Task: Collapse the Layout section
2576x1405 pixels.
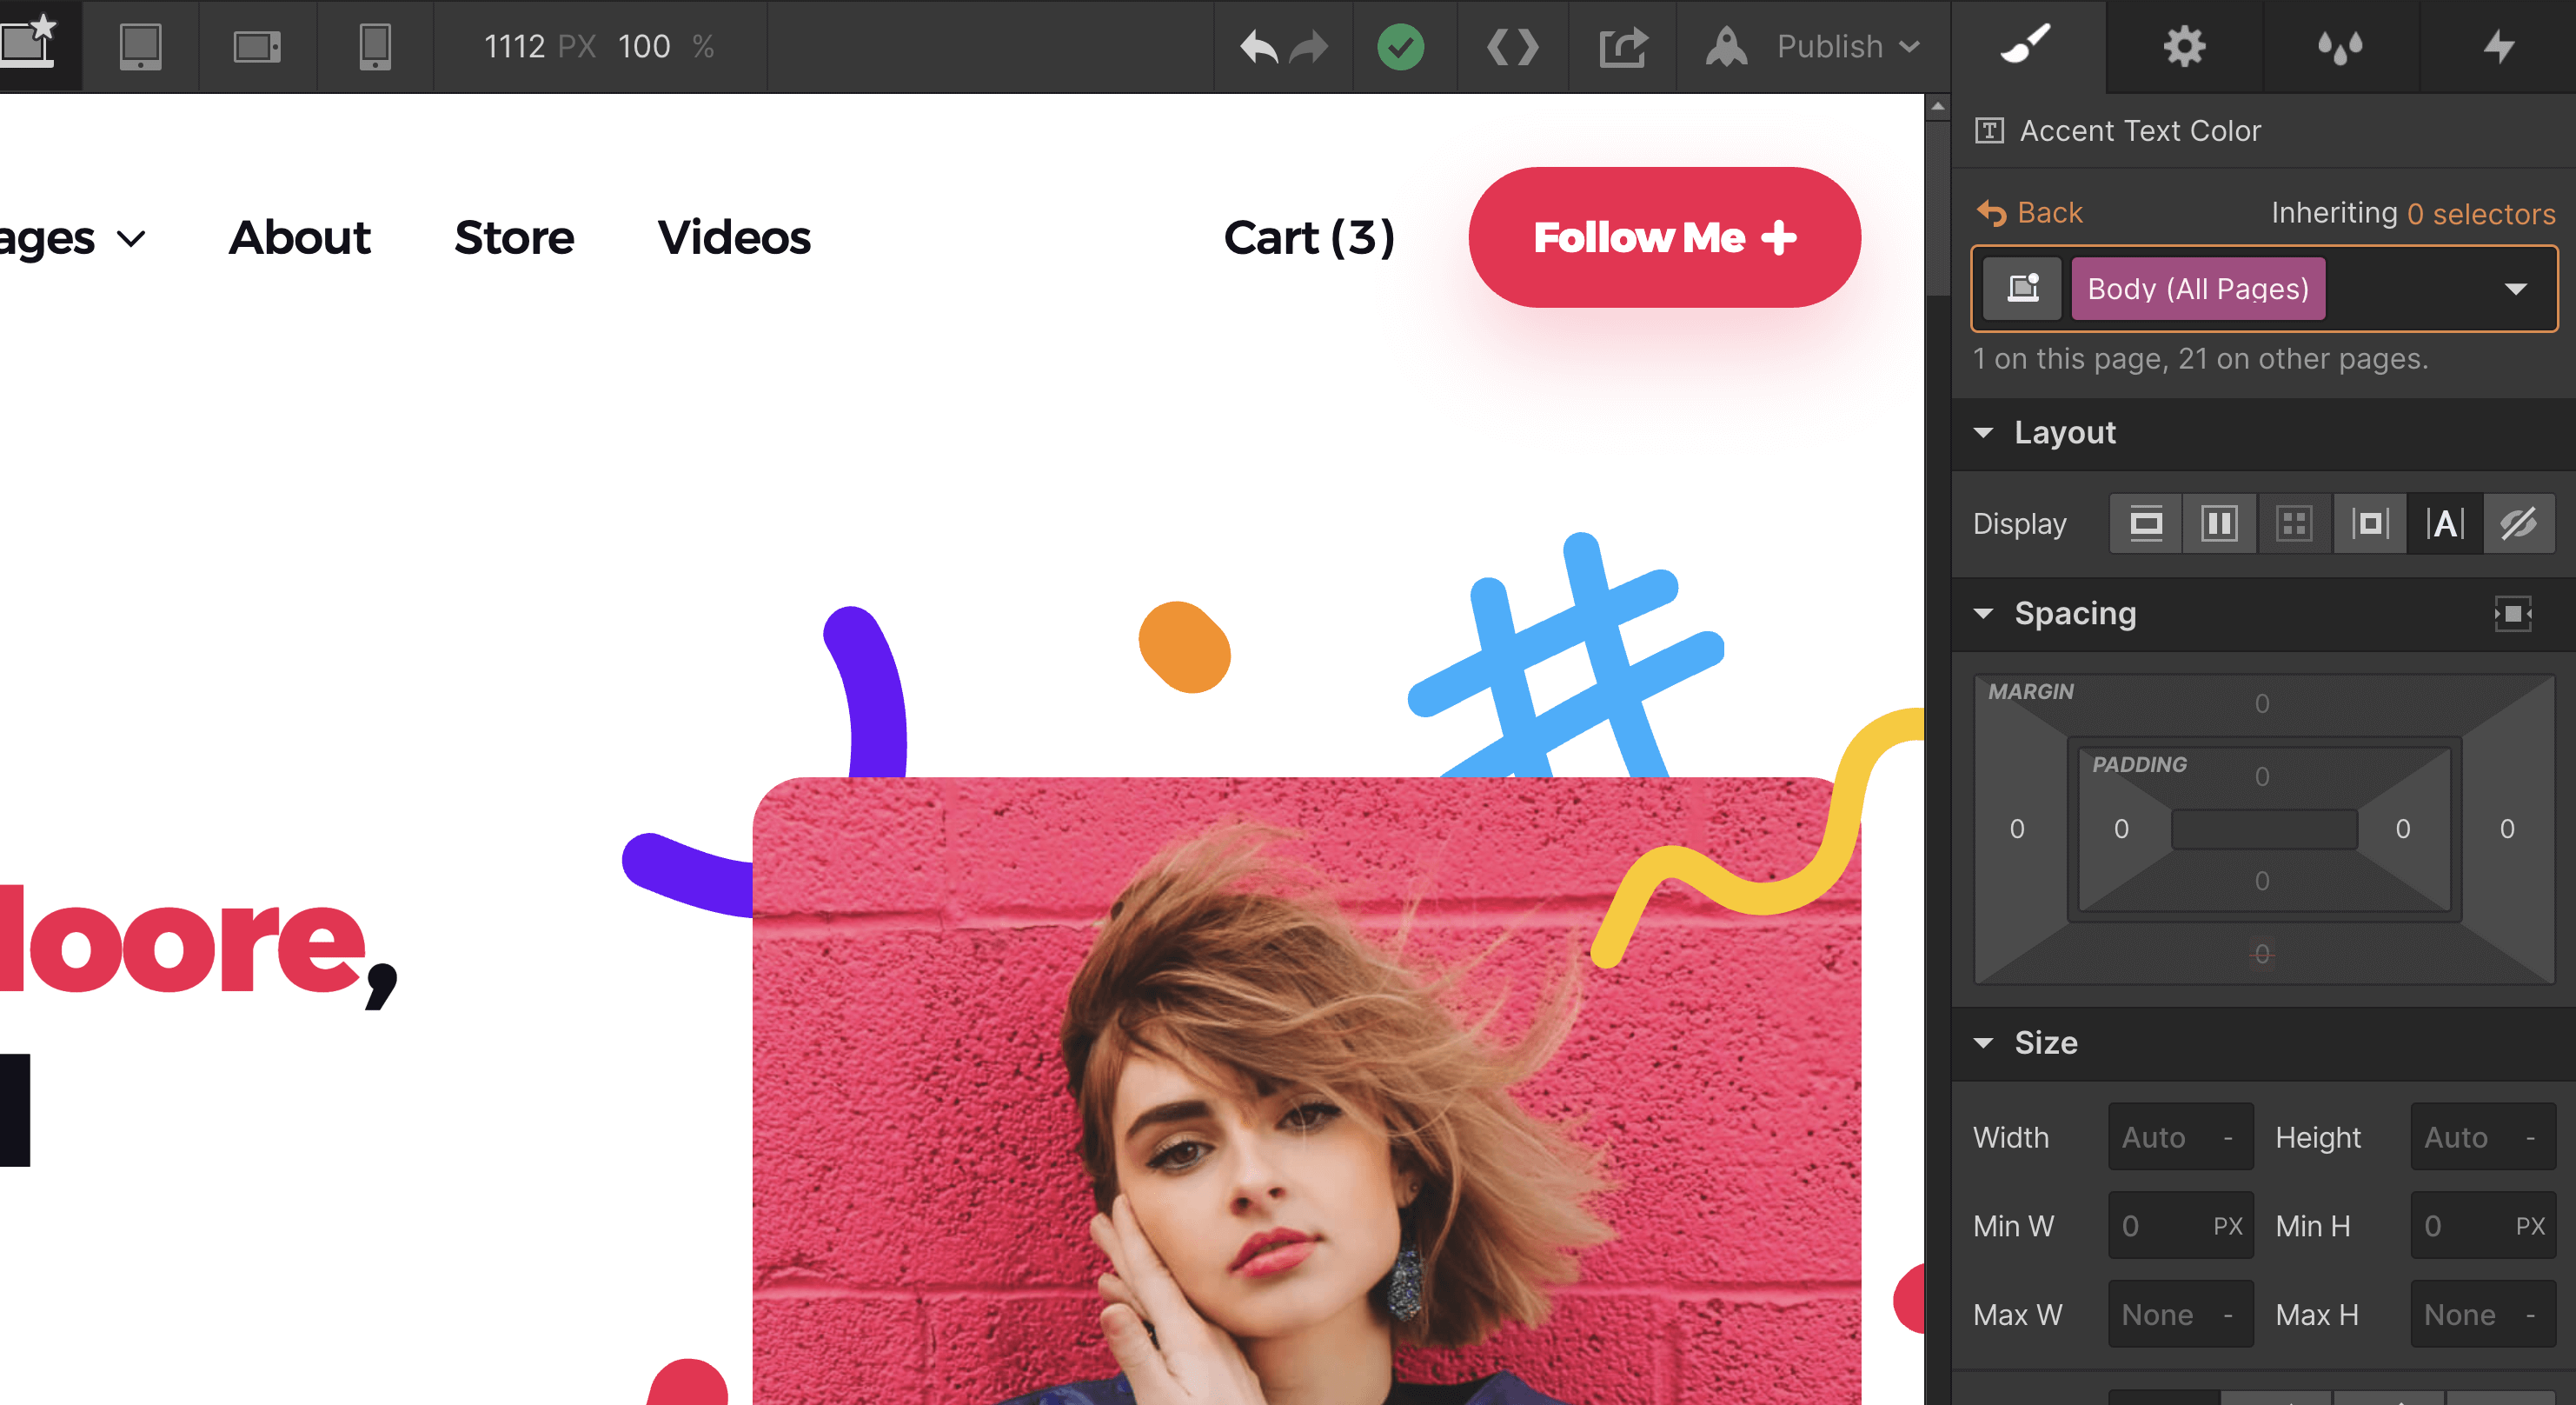Action: (x=1986, y=432)
